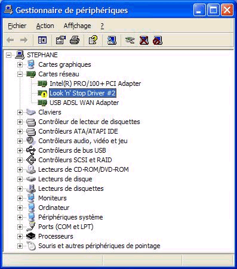237x269 pixels.
Task: Click the USB ADSL WAN Adapter icon
Action: (42, 103)
